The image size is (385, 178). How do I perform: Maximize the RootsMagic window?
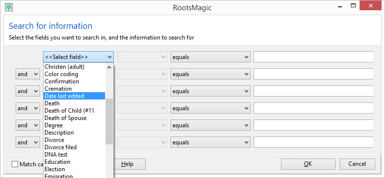pyautogui.click(x=353, y=6)
